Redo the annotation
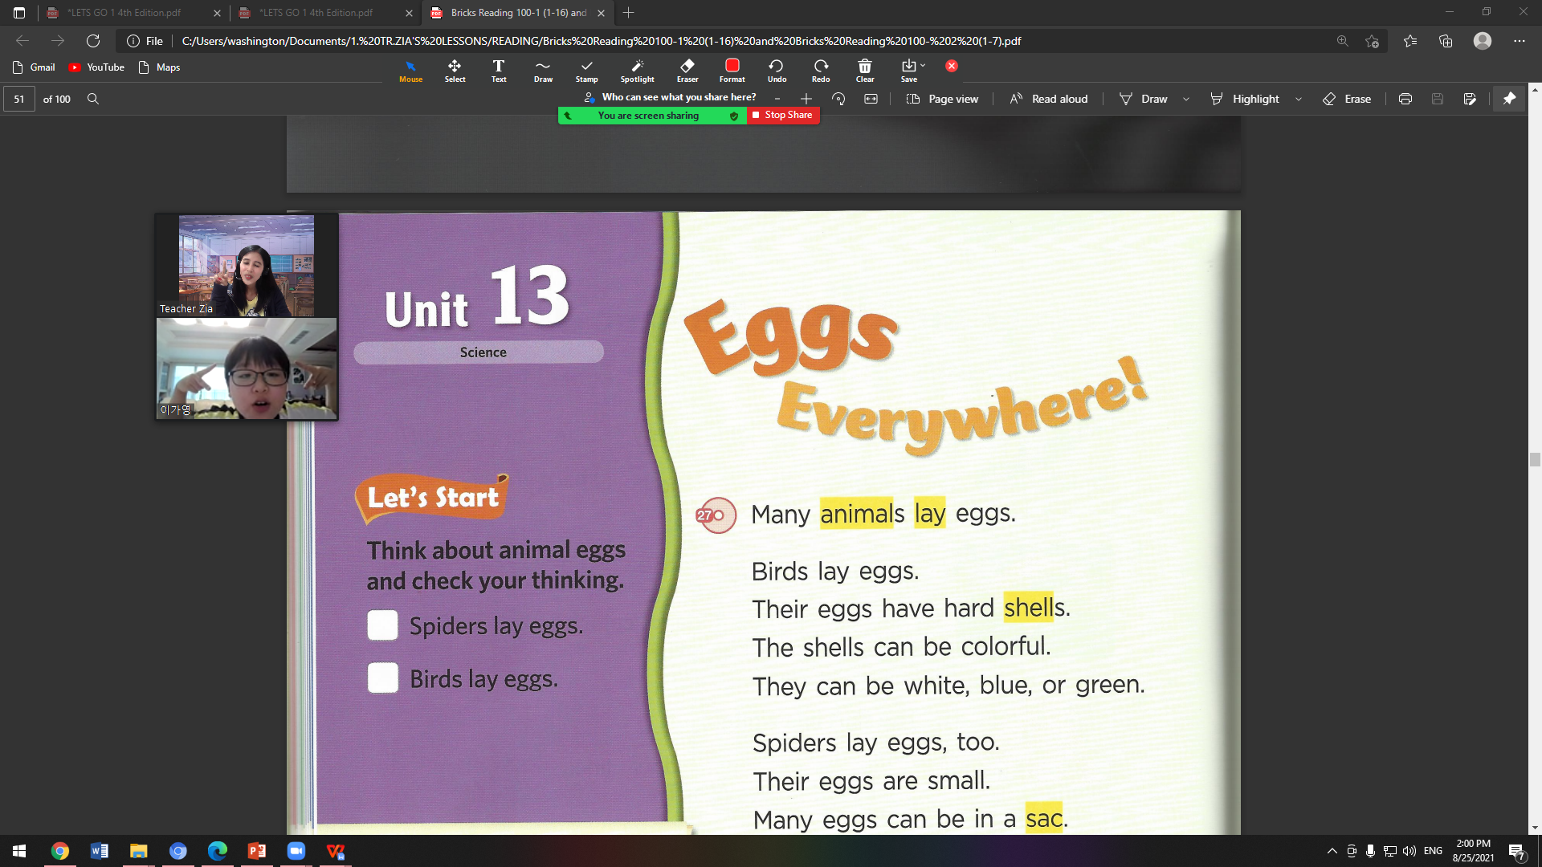 tap(821, 71)
